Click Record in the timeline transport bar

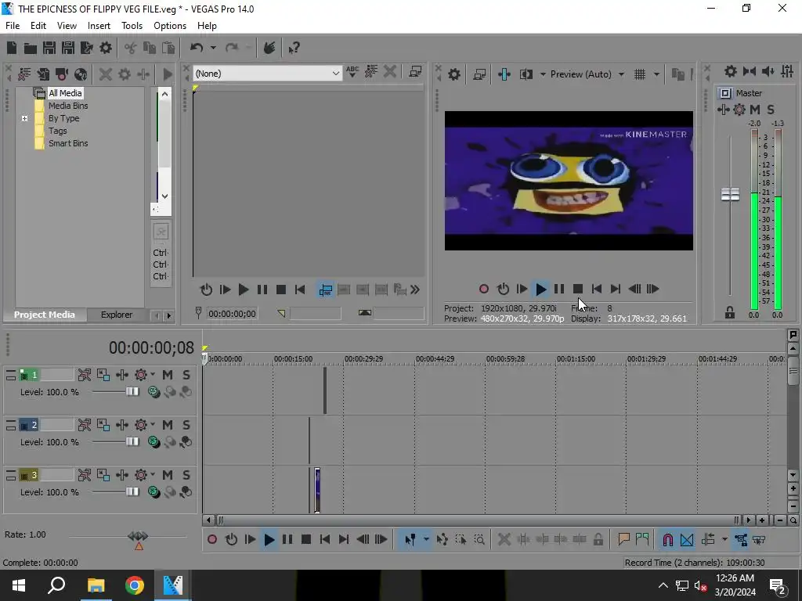coord(212,540)
